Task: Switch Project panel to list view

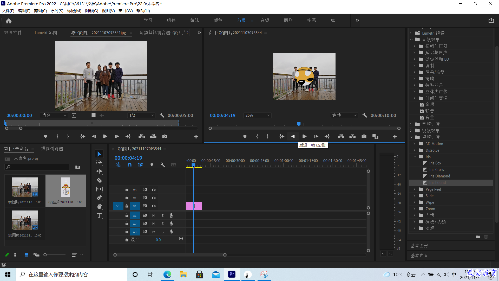Action: [17, 255]
